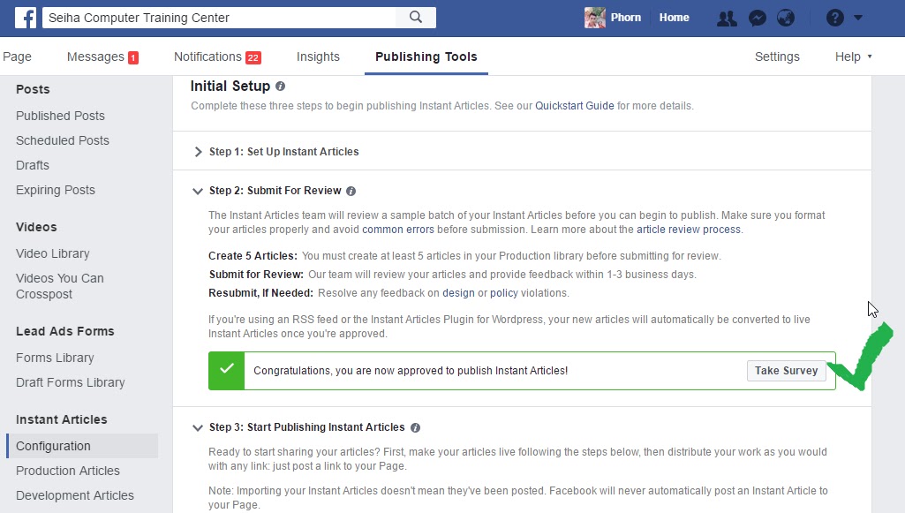Open the common errors link

pyautogui.click(x=397, y=229)
